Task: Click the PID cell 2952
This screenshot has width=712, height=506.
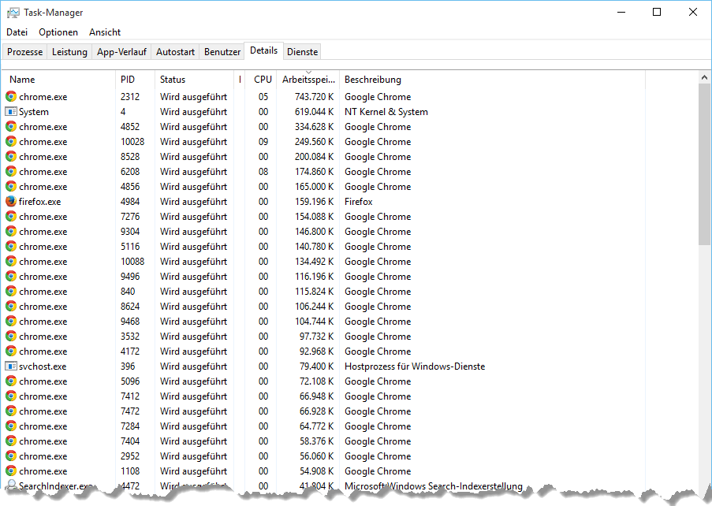Action: point(130,456)
